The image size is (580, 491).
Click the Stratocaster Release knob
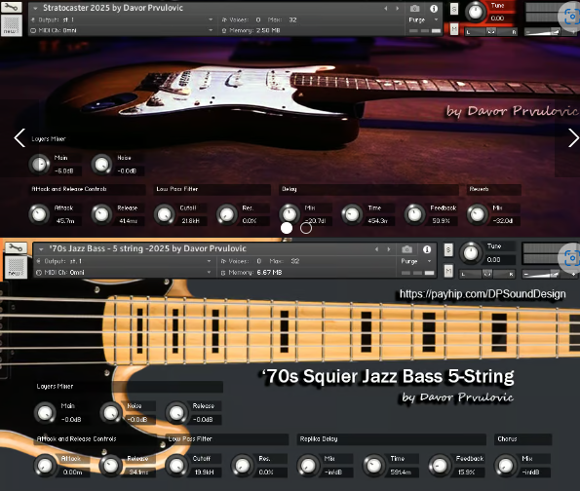(x=101, y=214)
